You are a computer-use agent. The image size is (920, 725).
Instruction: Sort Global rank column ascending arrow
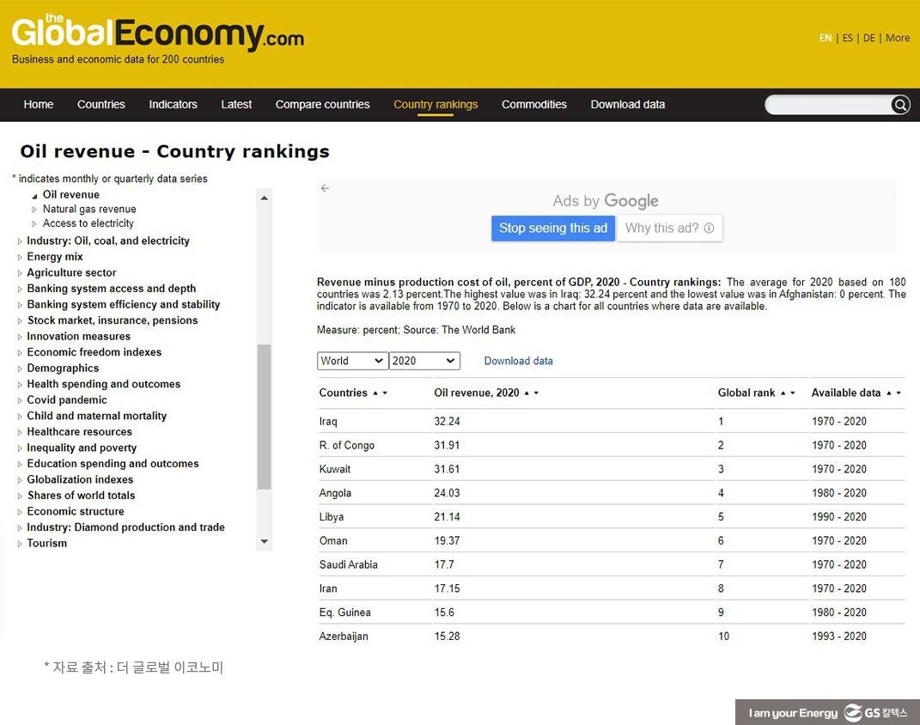point(783,393)
